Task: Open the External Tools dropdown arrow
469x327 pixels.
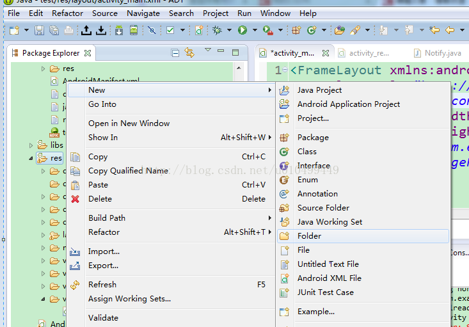Action: (x=280, y=30)
